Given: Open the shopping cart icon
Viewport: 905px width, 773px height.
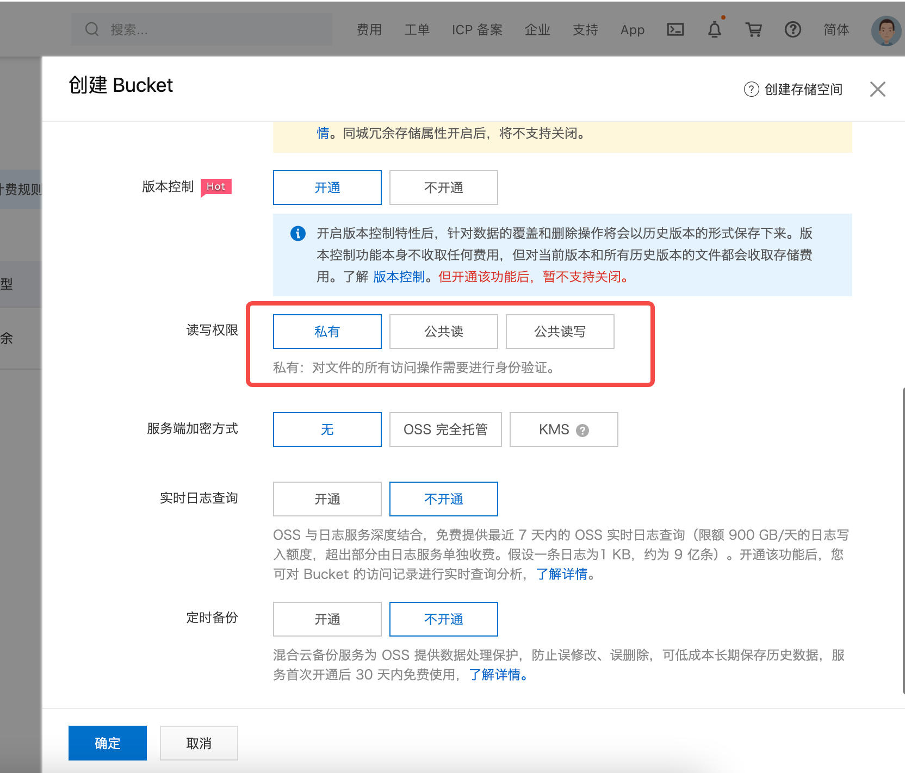Looking at the screenshot, I should coord(754,30).
